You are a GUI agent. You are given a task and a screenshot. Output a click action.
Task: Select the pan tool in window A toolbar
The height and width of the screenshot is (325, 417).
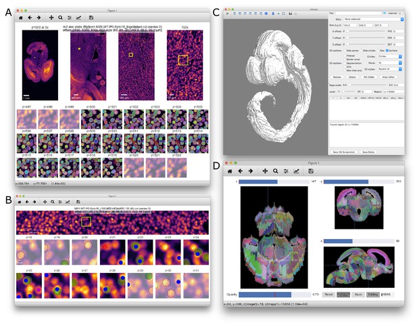51,18
